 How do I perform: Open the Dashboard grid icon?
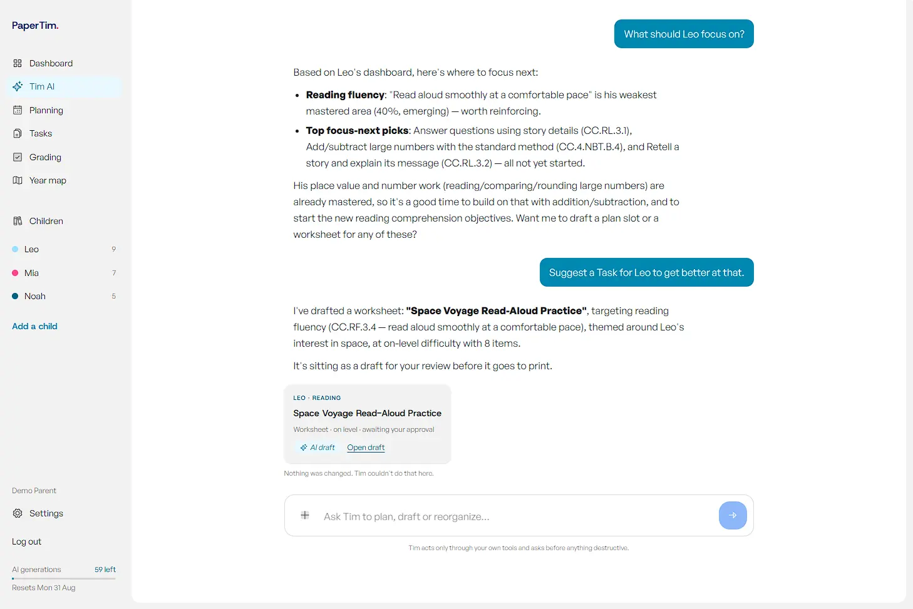18,63
